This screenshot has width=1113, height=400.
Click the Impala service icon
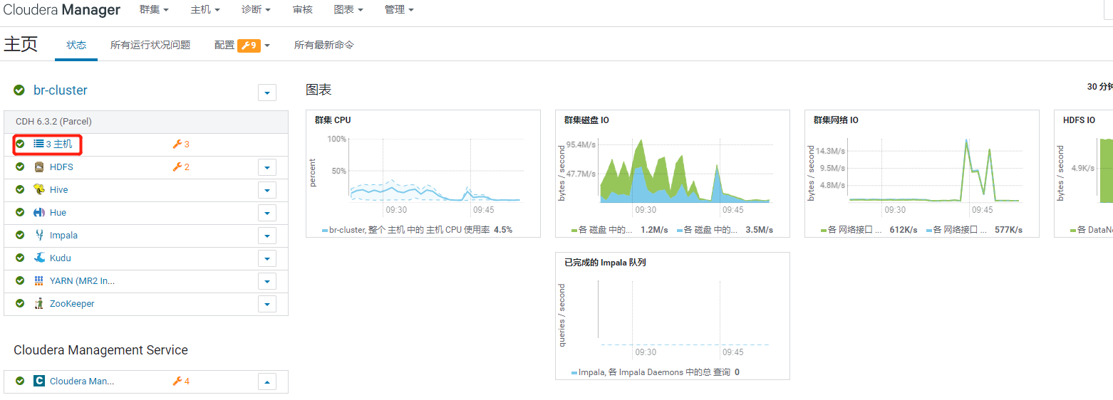39,236
